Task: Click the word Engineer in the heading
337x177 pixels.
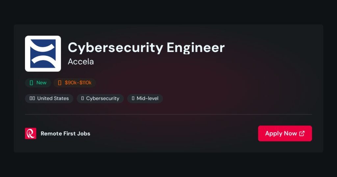Action: (196, 48)
